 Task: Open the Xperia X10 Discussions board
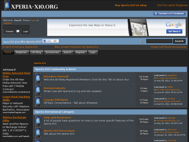pyautogui.click(x=59, y=131)
